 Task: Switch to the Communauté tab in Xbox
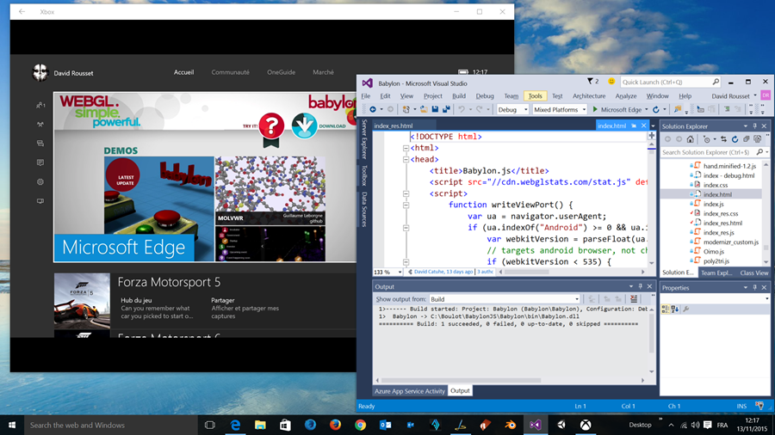tap(230, 72)
